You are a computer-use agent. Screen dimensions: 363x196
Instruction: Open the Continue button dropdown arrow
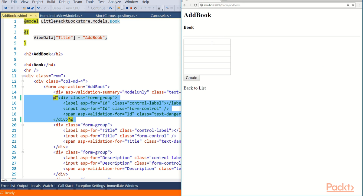(x=107, y=8)
